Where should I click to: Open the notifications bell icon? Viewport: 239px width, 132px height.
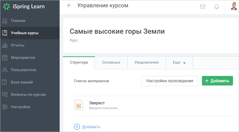[x=217, y=7]
